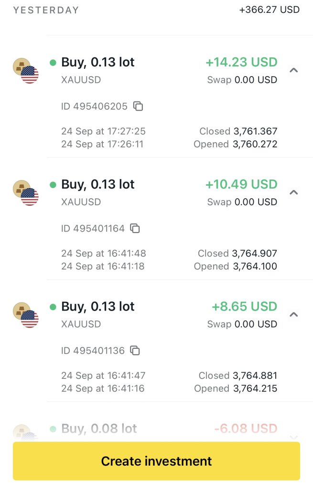Collapse the +8.65 USD trade details
This screenshot has height=490, width=313.
pyautogui.click(x=294, y=314)
